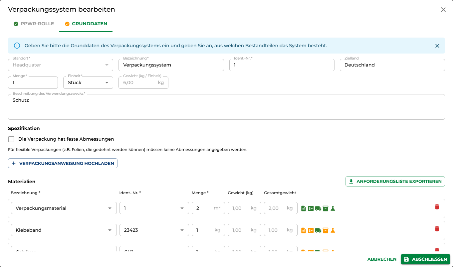This screenshot has height=267, width=453.
Task: Click the Gewicht (kg / Einheit) field 6,00
Action: [x=143, y=82]
